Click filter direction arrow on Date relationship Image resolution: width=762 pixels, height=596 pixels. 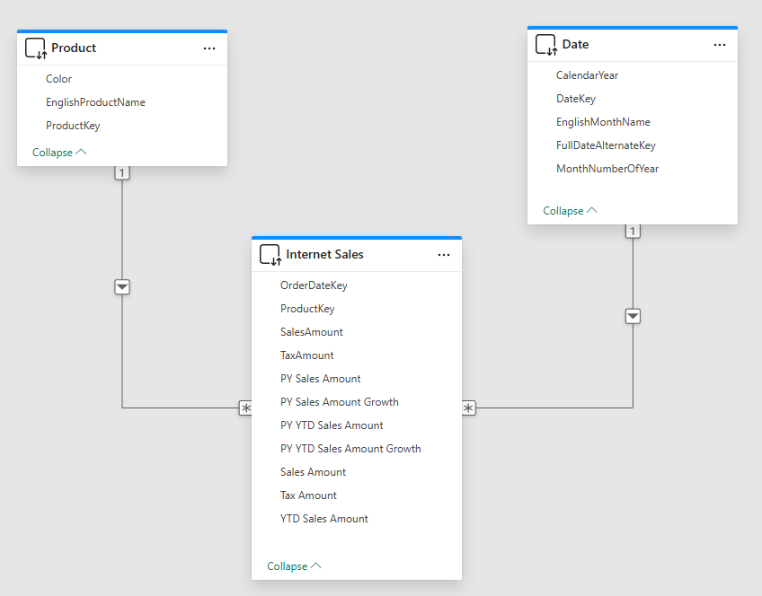[x=634, y=316]
